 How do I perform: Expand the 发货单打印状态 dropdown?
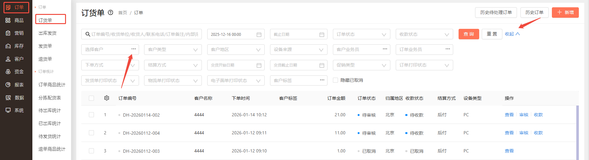[110, 80]
